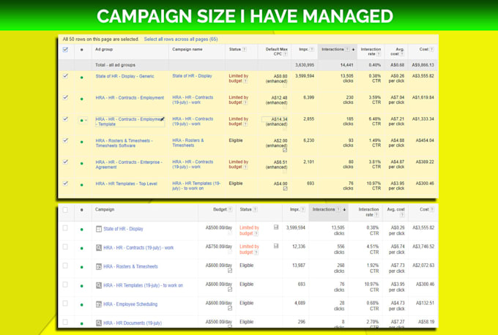This screenshot has height=335, width=498.
Task: Click the green status dot for HRA - HR - Contracts - Employment ad group
Action: 82,99
